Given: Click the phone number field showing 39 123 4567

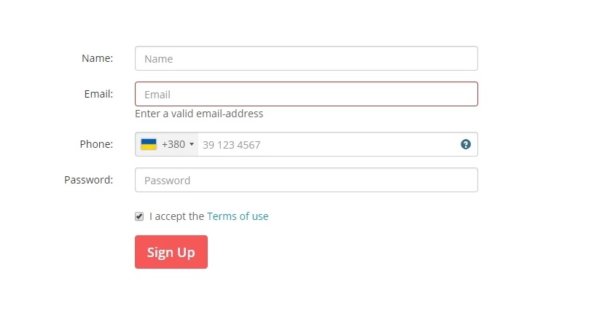Looking at the screenshot, I should (x=327, y=144).
